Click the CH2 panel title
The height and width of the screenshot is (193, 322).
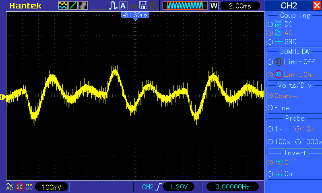tap(289, 6)
